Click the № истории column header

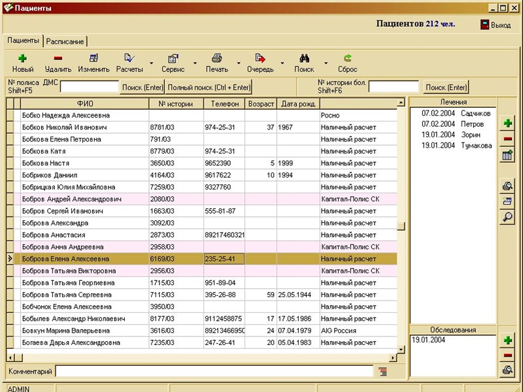click(x=176, y=104)
